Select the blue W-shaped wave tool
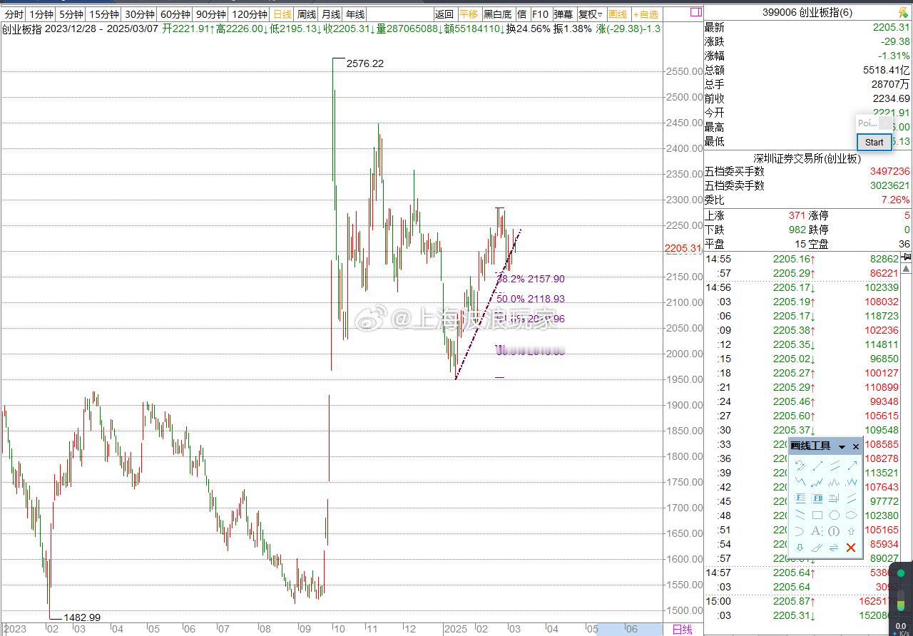 point(852,482)
